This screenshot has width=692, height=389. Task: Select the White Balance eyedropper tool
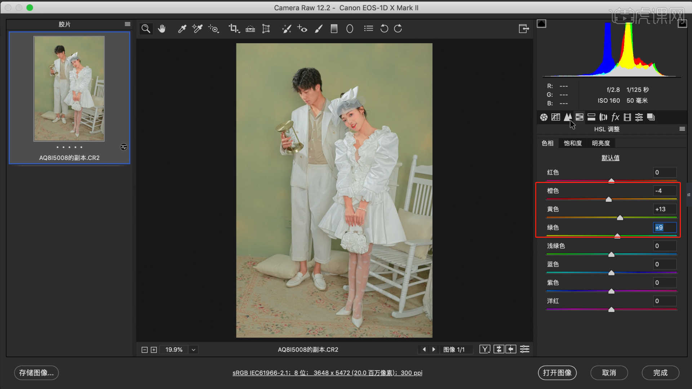tap(182, 29)
